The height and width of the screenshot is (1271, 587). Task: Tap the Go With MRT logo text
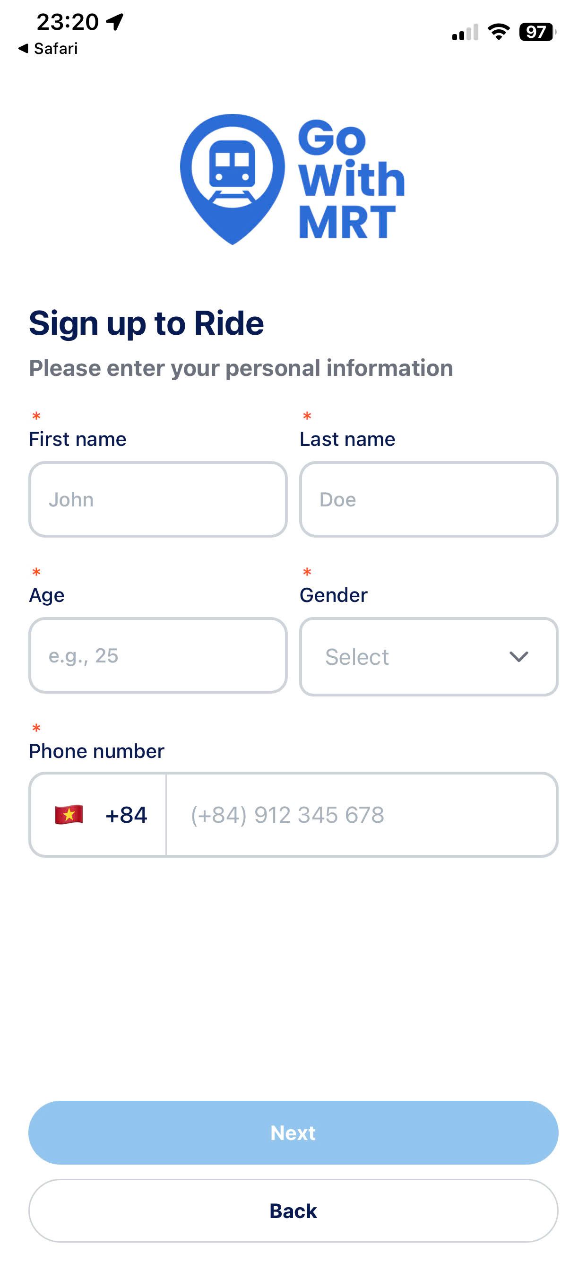click(x=351, y=179)
